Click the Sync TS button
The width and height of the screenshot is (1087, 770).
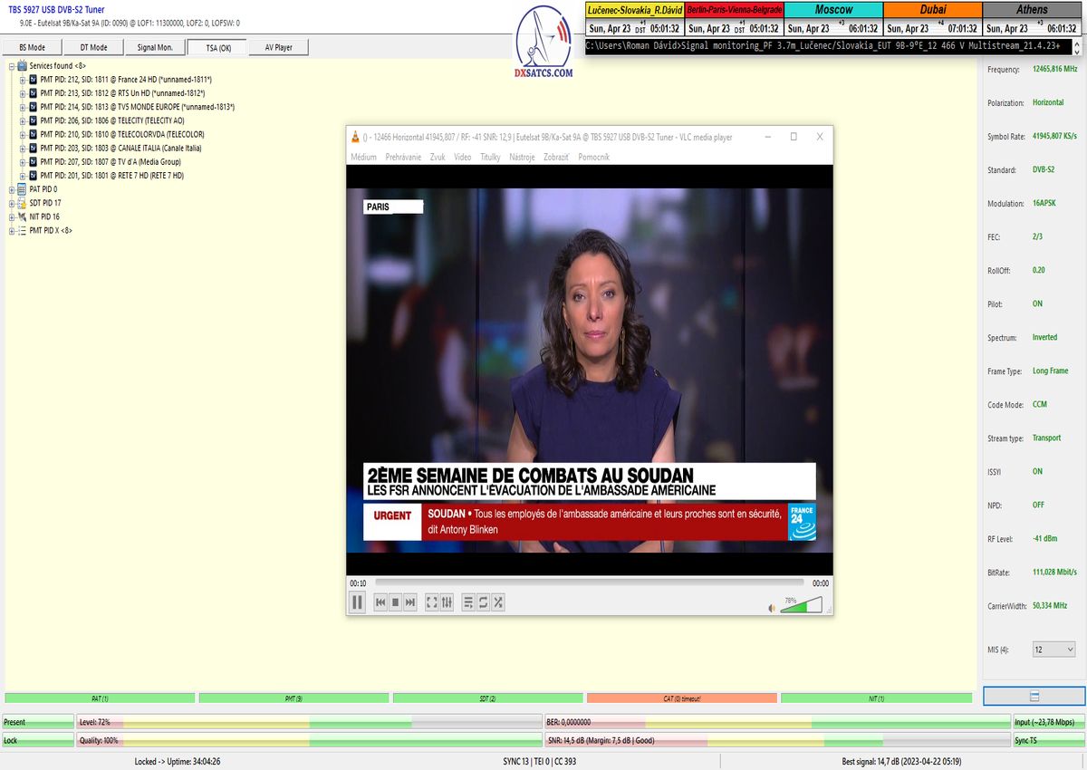[1049, 740]
